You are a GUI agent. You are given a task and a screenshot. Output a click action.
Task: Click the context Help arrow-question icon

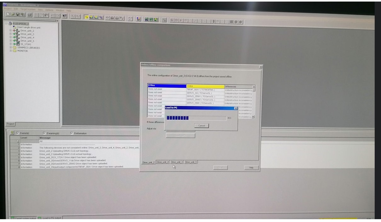[x=65, y=16]
